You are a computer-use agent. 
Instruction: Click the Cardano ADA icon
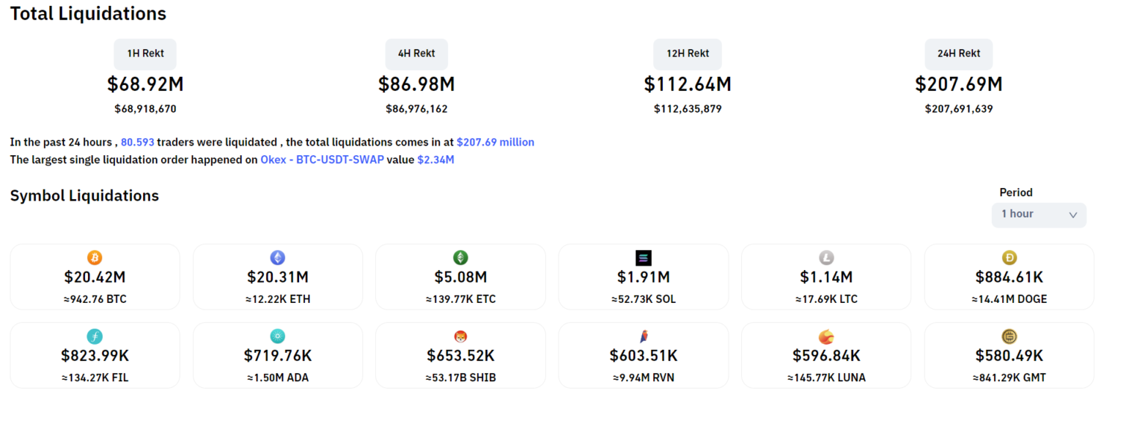[x=278, y=337]
